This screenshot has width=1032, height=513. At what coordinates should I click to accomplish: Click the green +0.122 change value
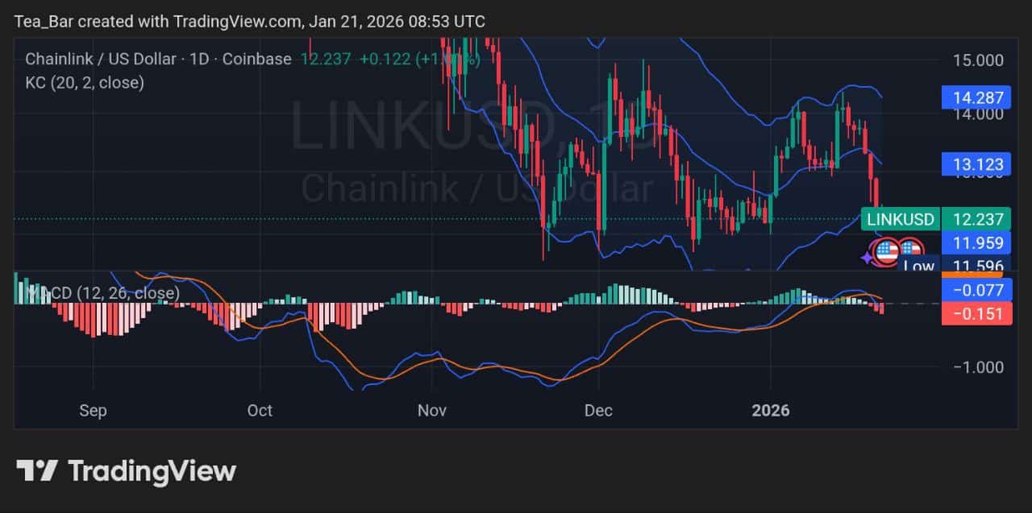tap(388, 58)
